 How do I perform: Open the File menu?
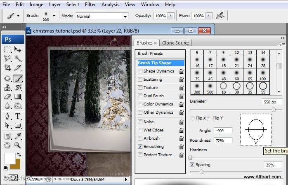[6, 5]
